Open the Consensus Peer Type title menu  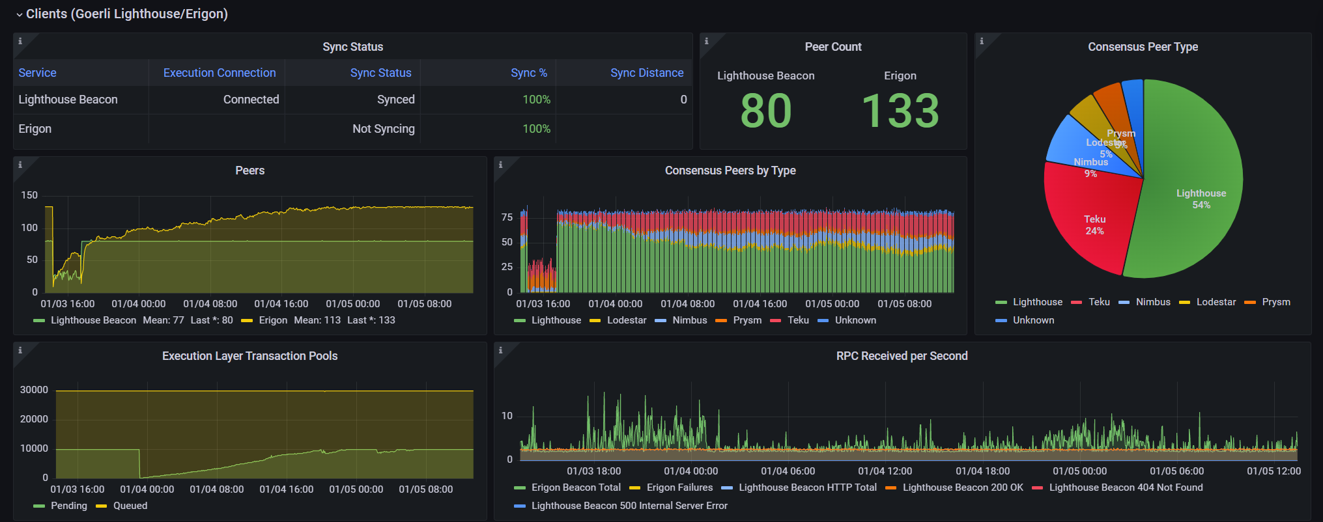(x=1143, y=47)
